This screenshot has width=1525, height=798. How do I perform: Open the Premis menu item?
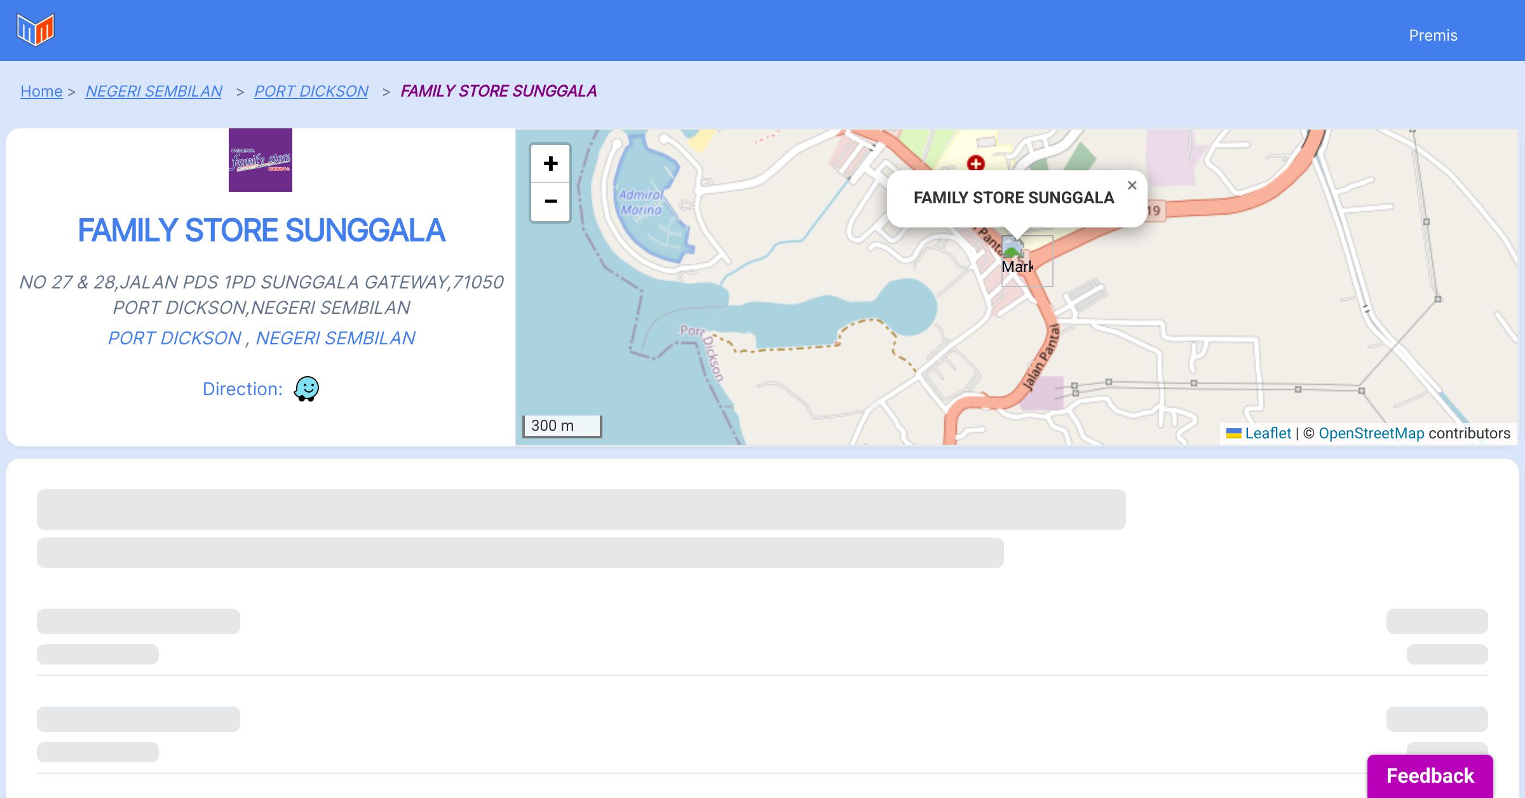(1433, 36)
